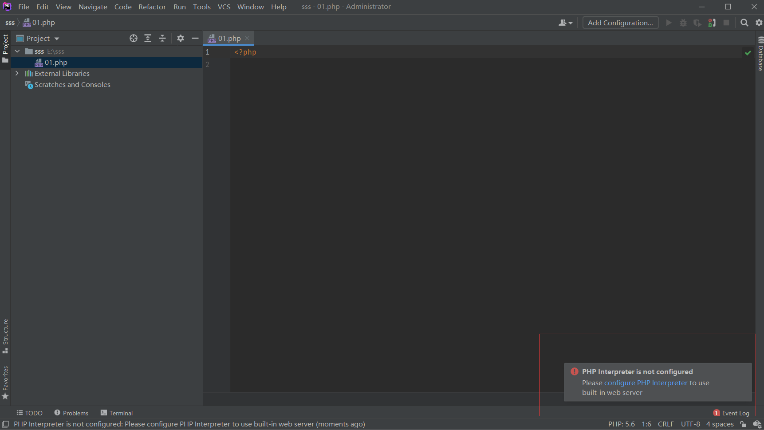Open the Project panel settings gear
764x430 pixels.
click(181, 38)
